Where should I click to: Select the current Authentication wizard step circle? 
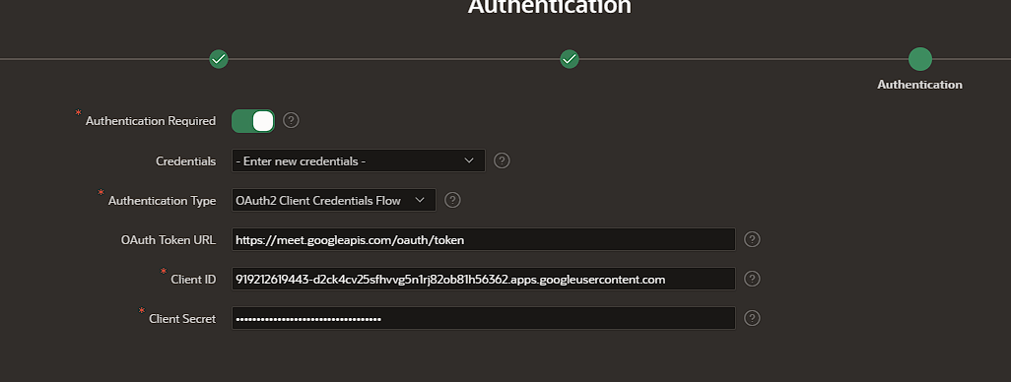920,59
